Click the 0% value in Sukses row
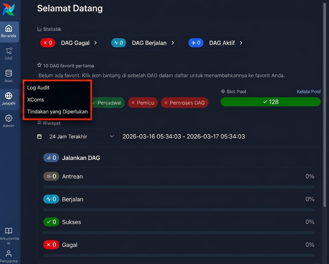The height and width of the screenshot is (264, 329). (310, 222)
